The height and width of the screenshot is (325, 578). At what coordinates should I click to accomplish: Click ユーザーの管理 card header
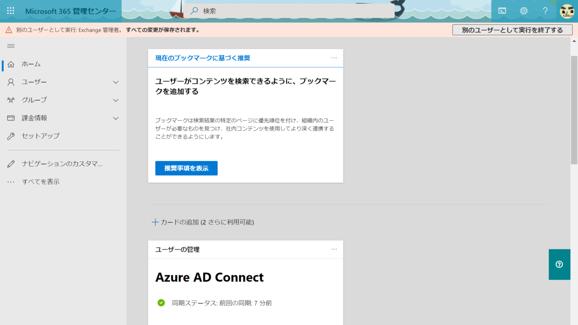(178, 249)
